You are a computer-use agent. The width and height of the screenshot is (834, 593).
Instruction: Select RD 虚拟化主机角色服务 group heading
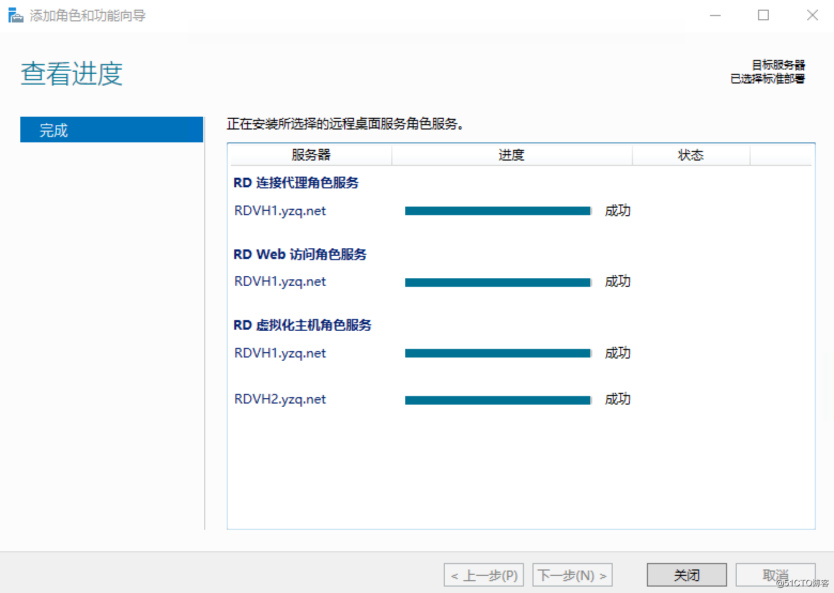pos(303,325)
